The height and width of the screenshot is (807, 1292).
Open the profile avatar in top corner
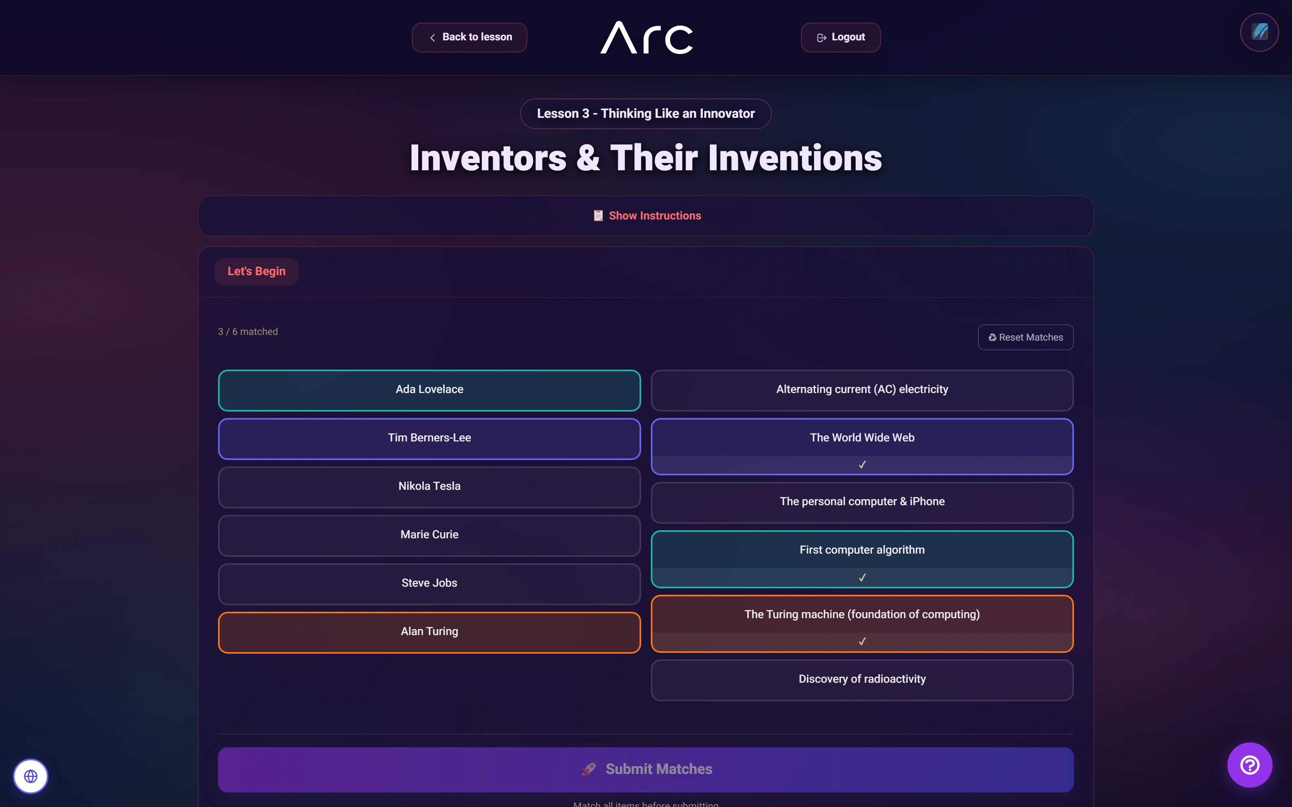click(1259, 32)
